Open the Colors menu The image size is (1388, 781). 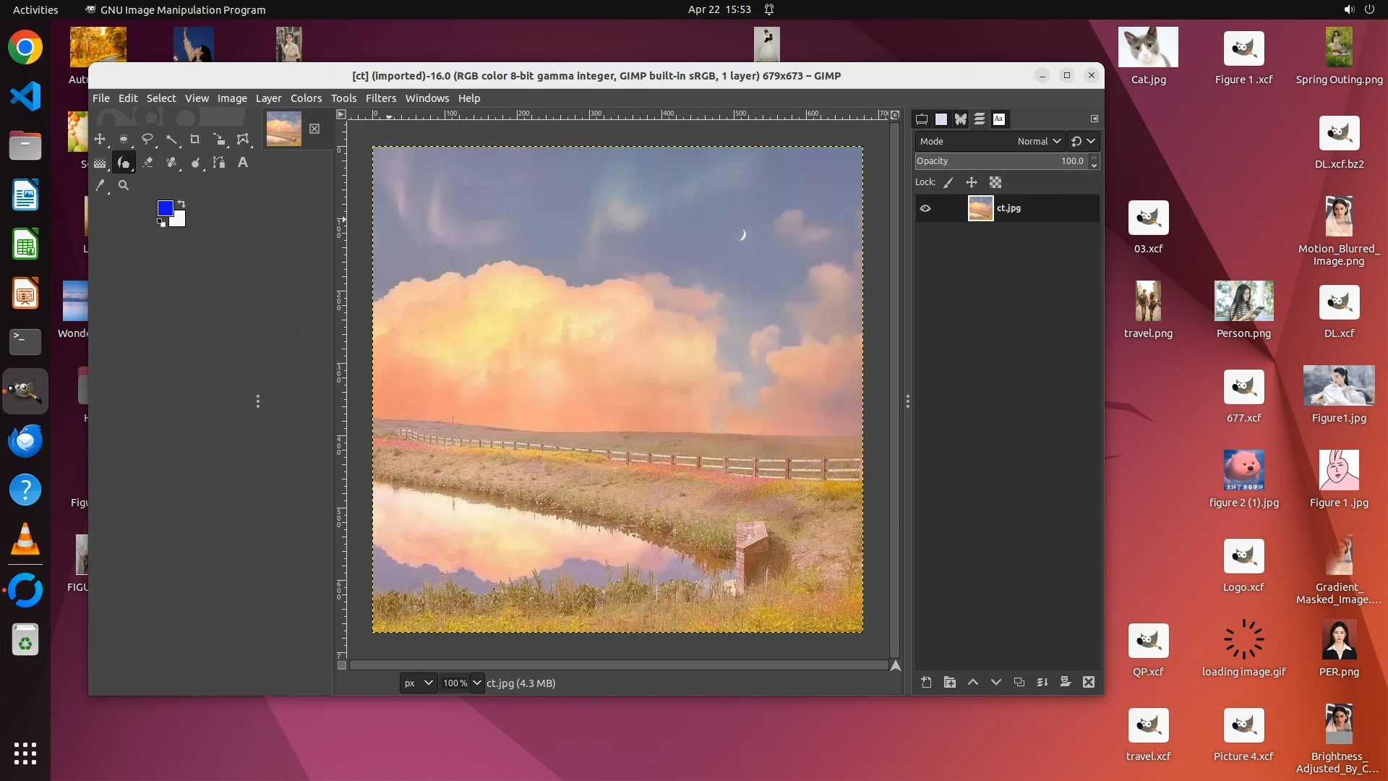(x=306, y=98)
